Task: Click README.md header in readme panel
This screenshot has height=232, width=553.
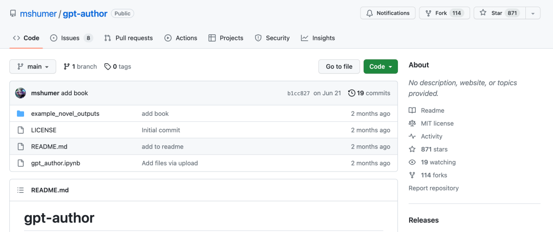Action: pyautogui.click(x=50, y=190)
